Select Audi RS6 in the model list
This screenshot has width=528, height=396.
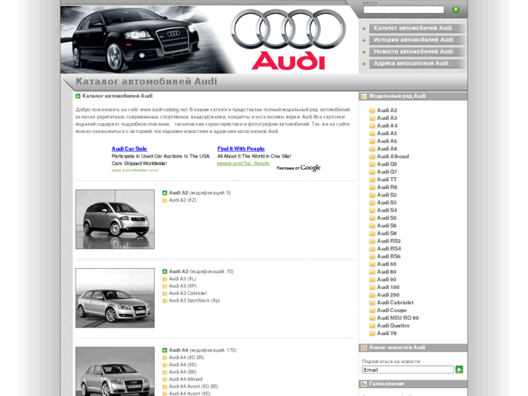coord(389,256)
